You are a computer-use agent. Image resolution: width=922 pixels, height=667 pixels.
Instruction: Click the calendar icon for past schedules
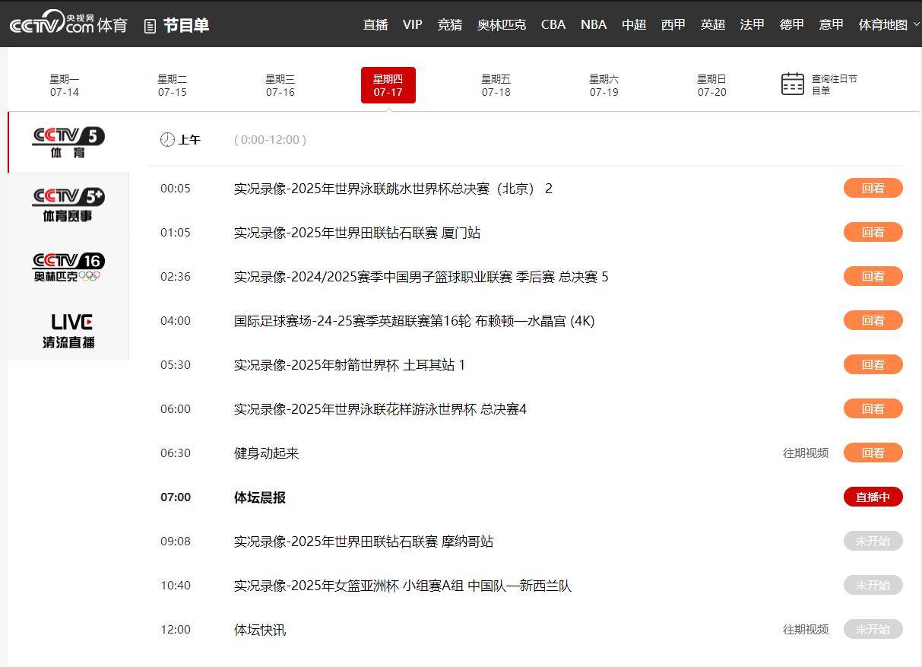tap(792, 84)
